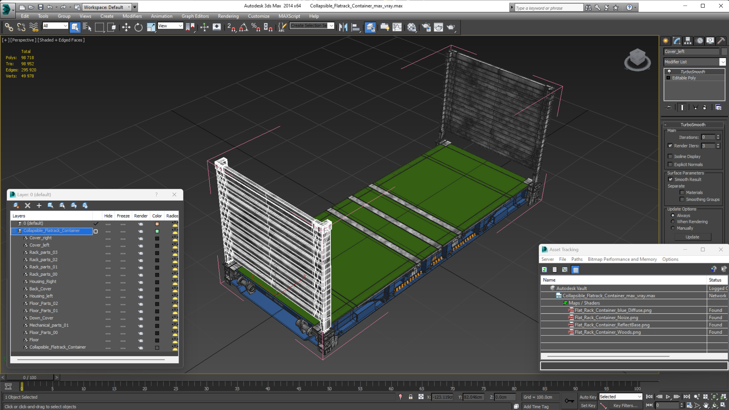Click Add Selected Objects plus icon
The height and width of the screenshot is (410, 729).
(x=39, y=205)
